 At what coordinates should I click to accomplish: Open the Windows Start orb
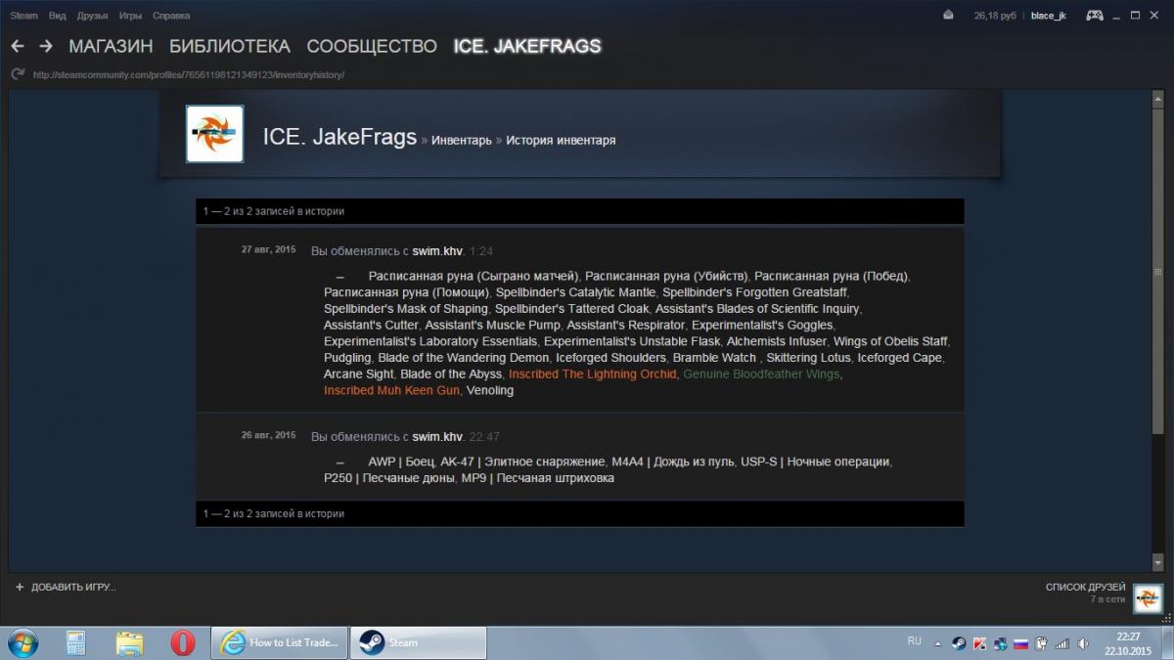(x=23, y=642)
